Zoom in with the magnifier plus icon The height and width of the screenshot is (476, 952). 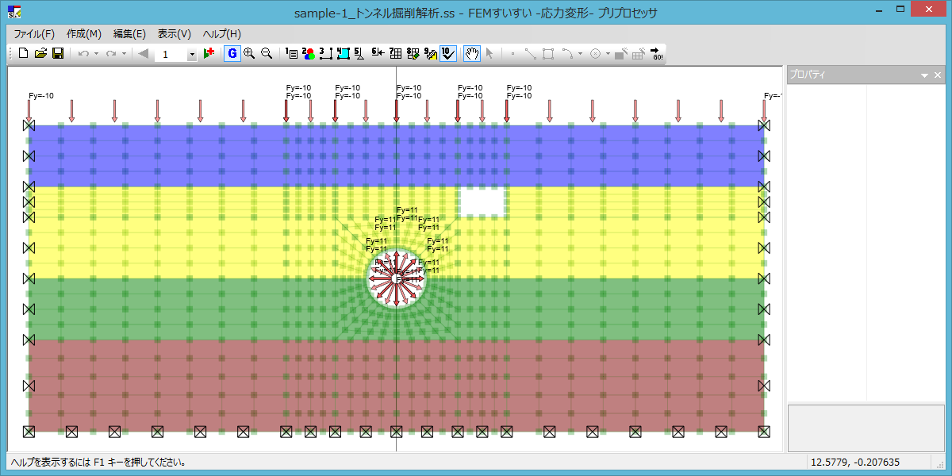coord(249,53)
